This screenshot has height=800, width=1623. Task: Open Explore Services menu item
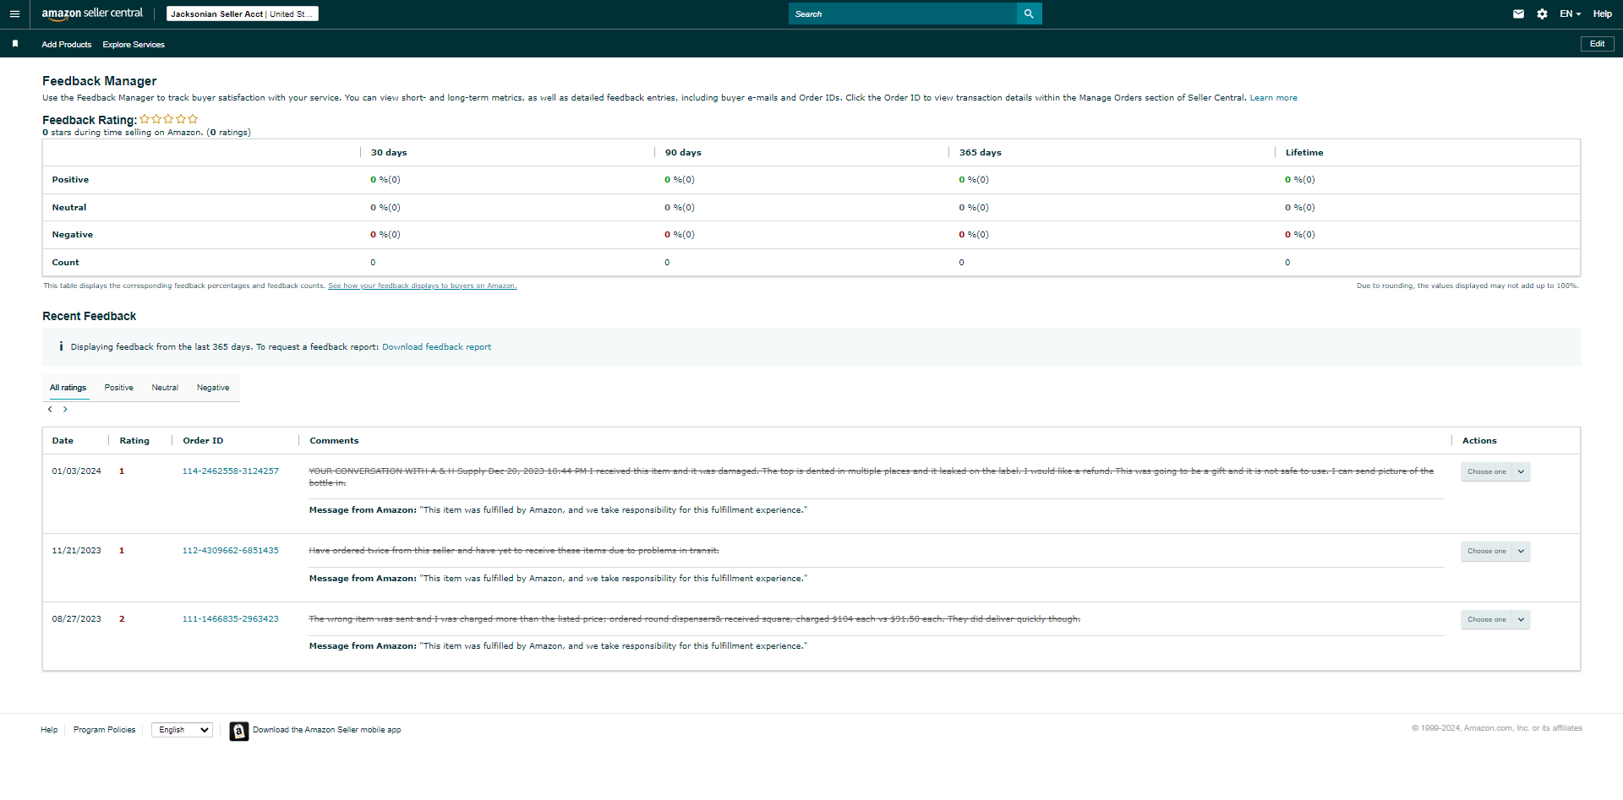pos(134,44)
